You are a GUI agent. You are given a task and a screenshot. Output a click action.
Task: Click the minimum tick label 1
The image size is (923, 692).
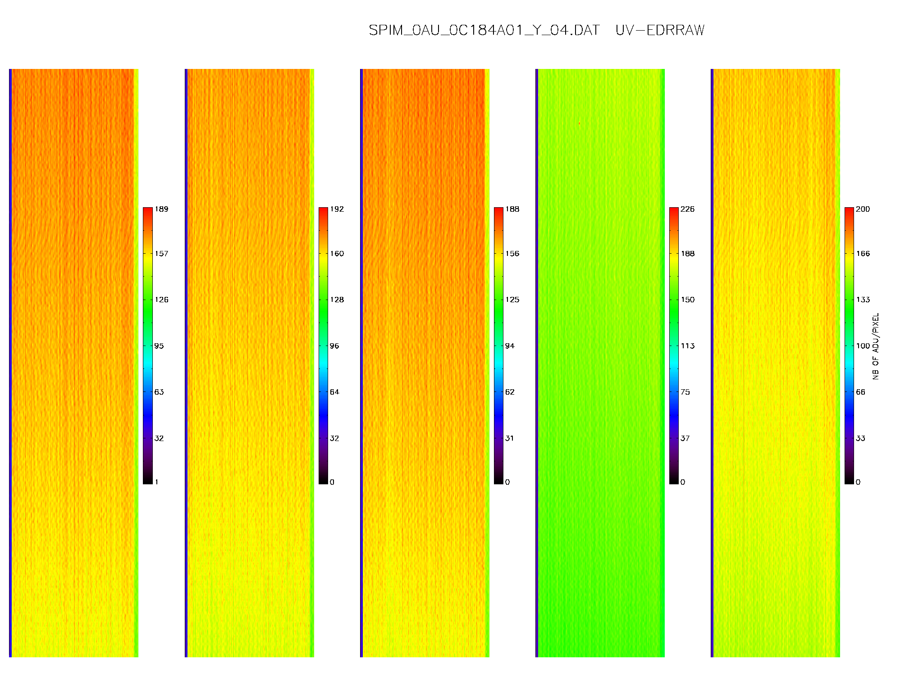pos(157,482)
